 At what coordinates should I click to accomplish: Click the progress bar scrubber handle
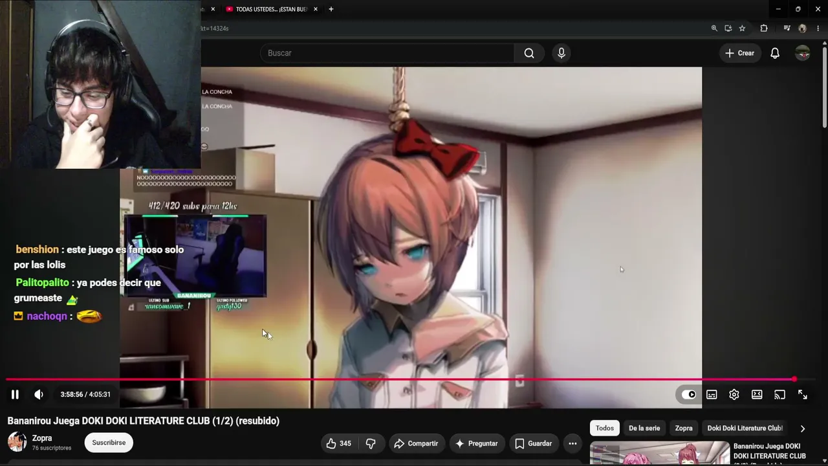pyautogui.click(x=794, y=379)
